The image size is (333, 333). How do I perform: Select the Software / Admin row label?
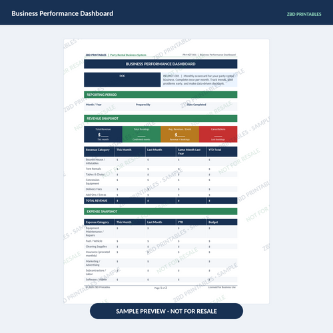coord(97,280)
